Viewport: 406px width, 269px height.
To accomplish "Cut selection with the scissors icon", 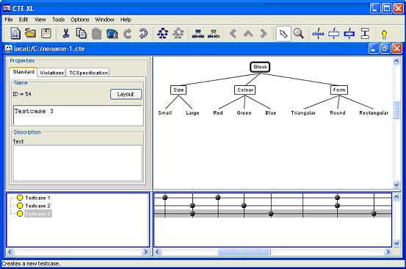I will click(66, 33).
